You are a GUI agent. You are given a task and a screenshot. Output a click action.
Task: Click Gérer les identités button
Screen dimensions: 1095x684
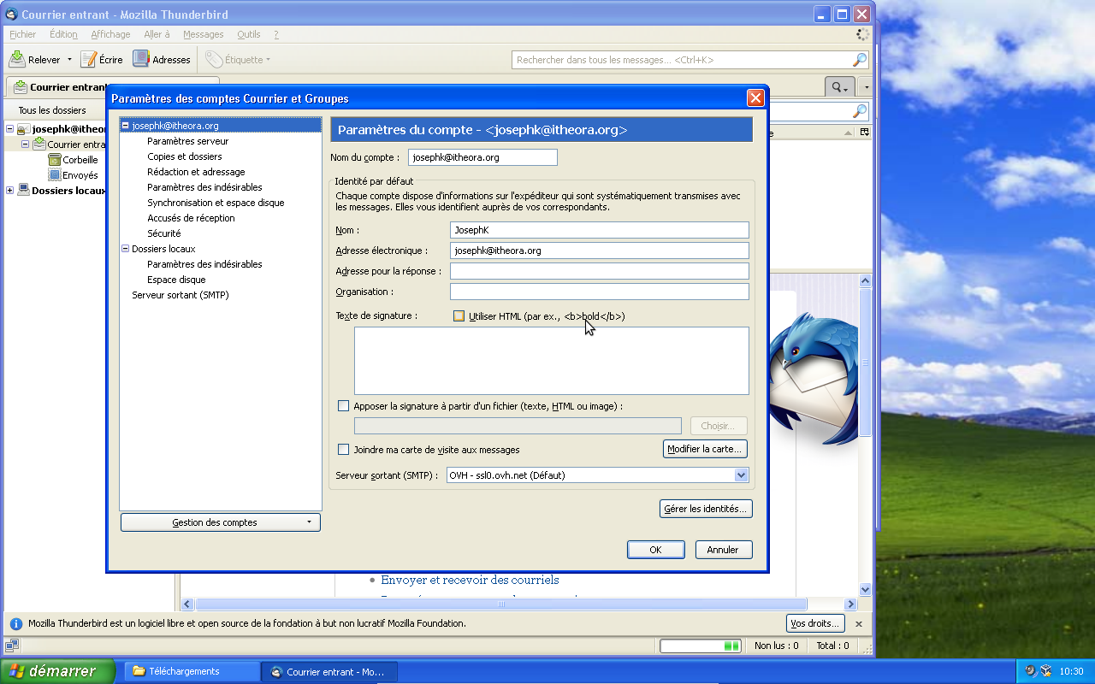pyautogui.click(x=706, y=509)
